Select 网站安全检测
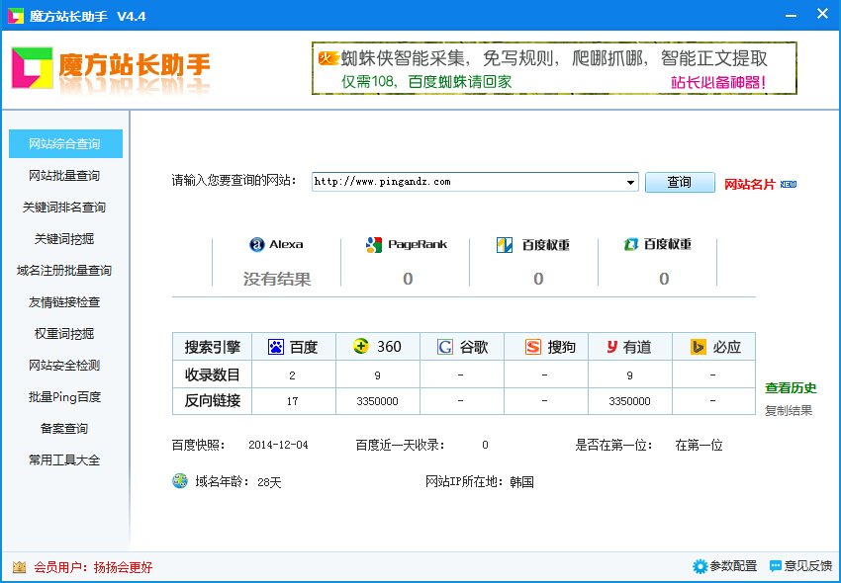The width and height of the screenshot is (841, 583). coord(64,365)
